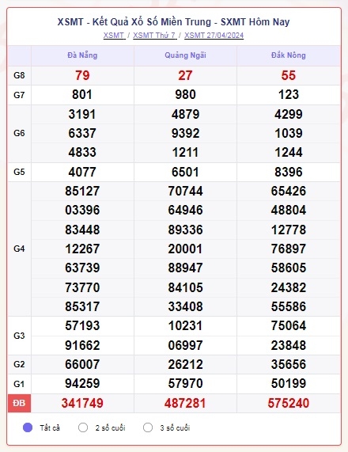The width and height of the screenshot is (348, 452).
Task: Click the G1 number 50199
Action: click(289, 383)
